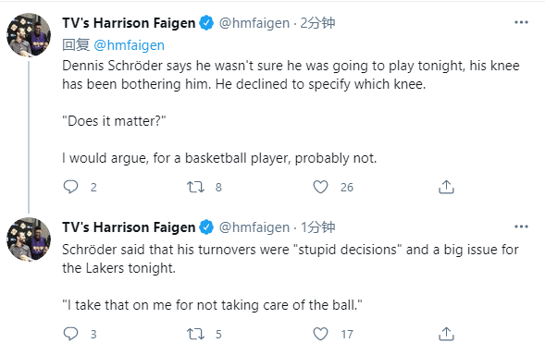The height and width of the screenshot is (343, 545).
Task: Click the first tweet's profile avatar
Action: click(x=29, y=34)
